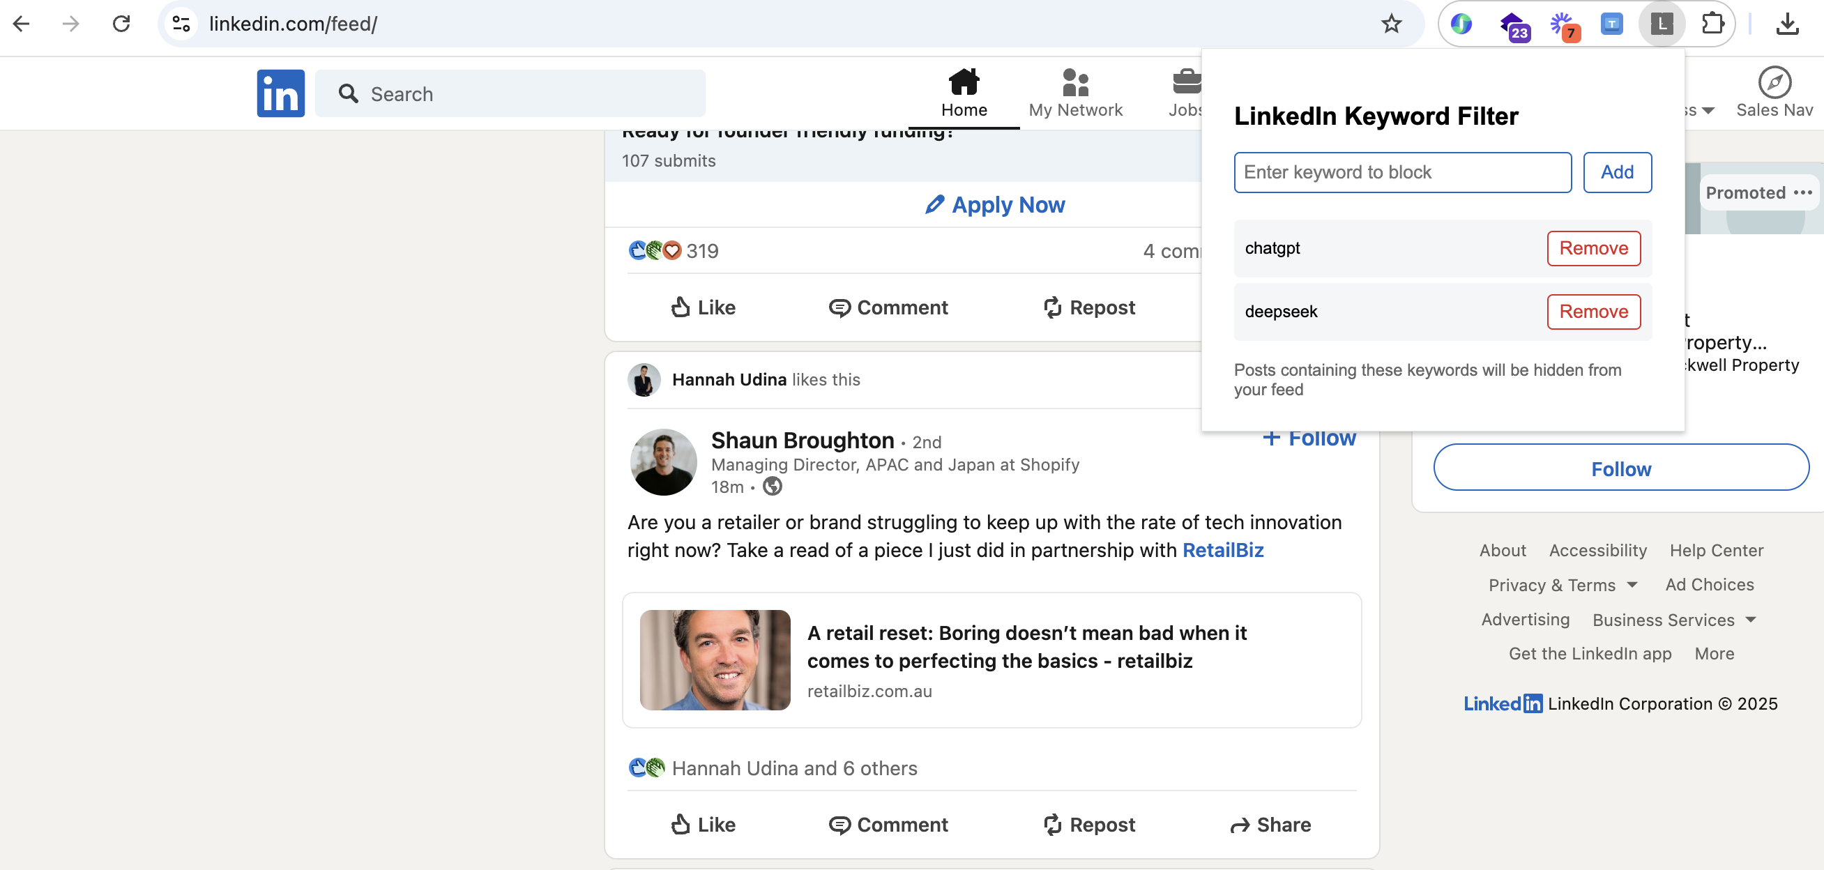The width and height of the screenshot is (1824, 870).
Task: Remove the chatgpt keyword
Action: (1593, 248)
